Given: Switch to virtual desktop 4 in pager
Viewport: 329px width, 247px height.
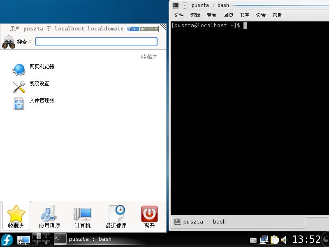Looking at the screenshot, I should pyautogui.click(x=46, y=243).
